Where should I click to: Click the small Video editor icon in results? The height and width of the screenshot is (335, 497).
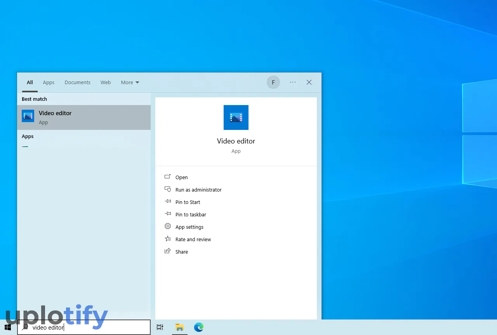click(28, 116)
